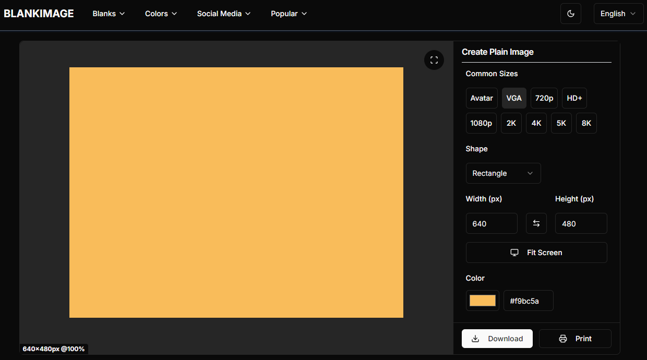Image resolution: width=647 pixels, height=360 pixels.
Task: Select the 720p size preset
Action: (x=544, y=98)
